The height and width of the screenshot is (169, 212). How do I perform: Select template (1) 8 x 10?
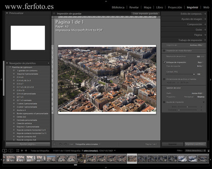[20, 90]
